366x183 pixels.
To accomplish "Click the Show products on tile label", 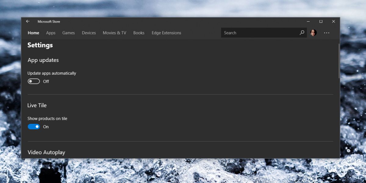I will click(x=47, y=118).
